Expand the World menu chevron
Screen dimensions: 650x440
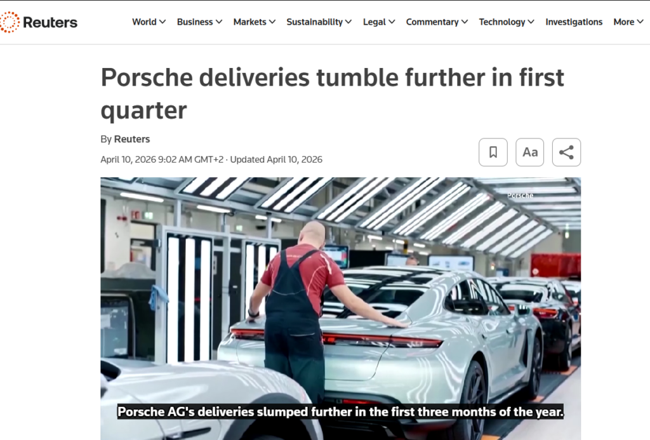click(162, 22)
